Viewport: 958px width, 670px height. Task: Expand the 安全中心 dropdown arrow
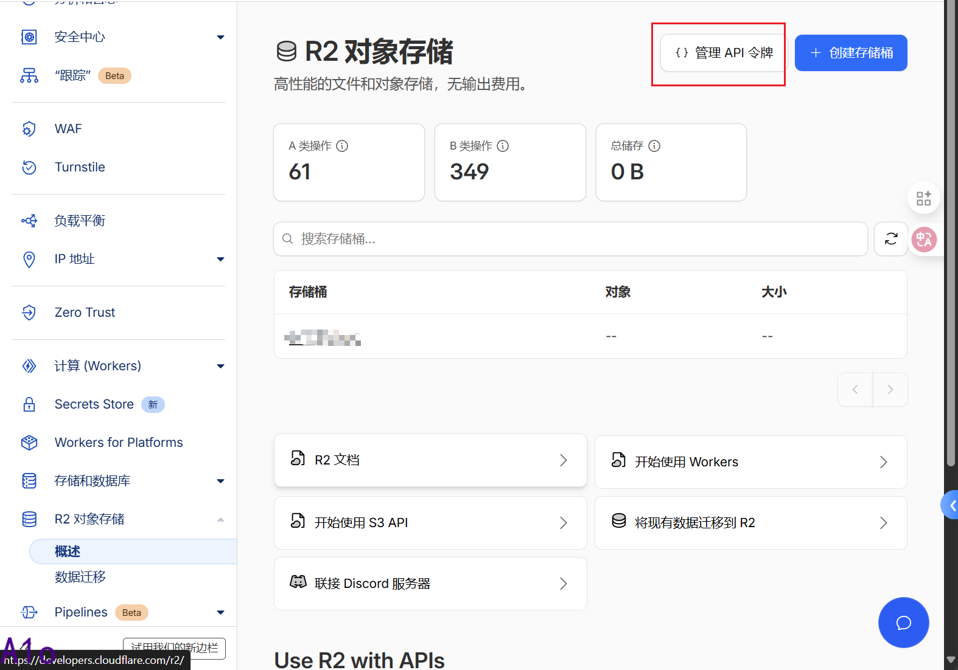click(x=220, y=38)
